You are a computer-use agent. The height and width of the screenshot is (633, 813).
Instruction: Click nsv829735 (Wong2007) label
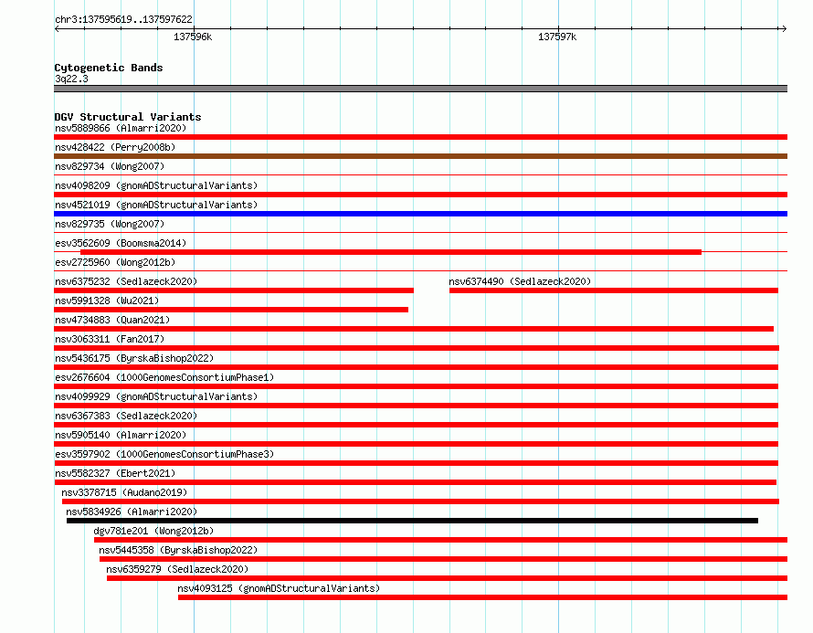point(110,224)
